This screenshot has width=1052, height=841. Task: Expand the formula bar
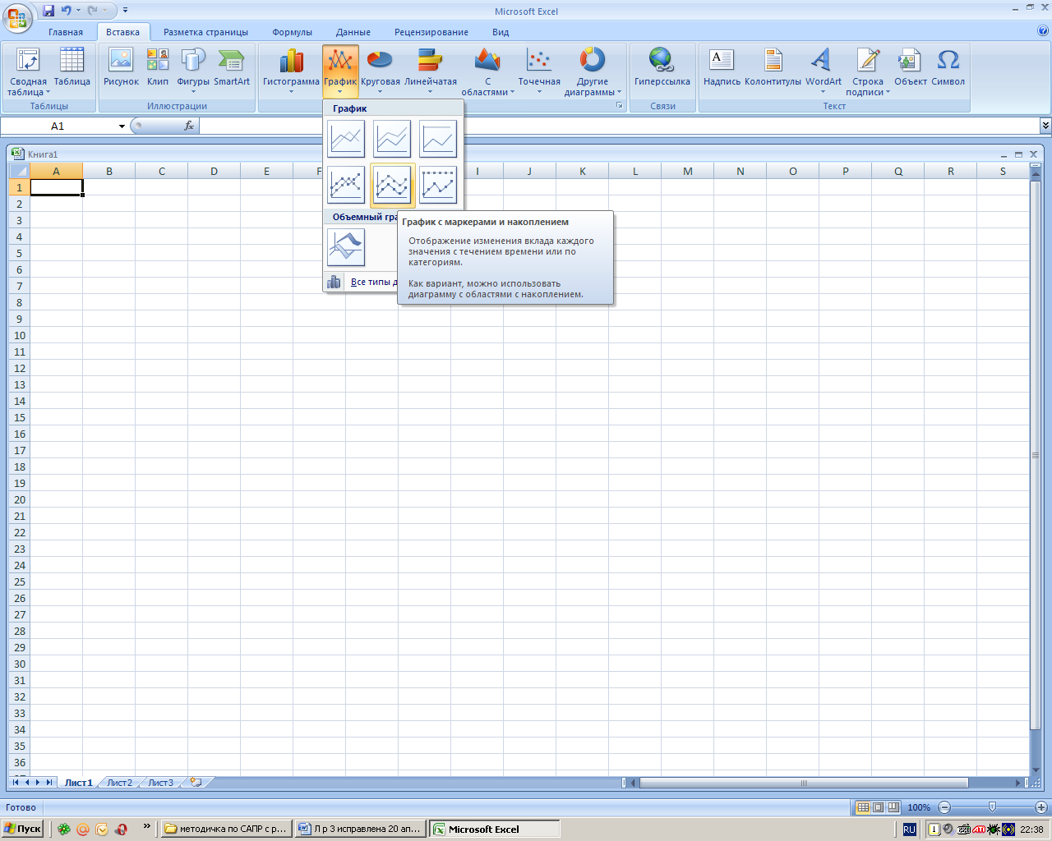[x=1045, y=126]
